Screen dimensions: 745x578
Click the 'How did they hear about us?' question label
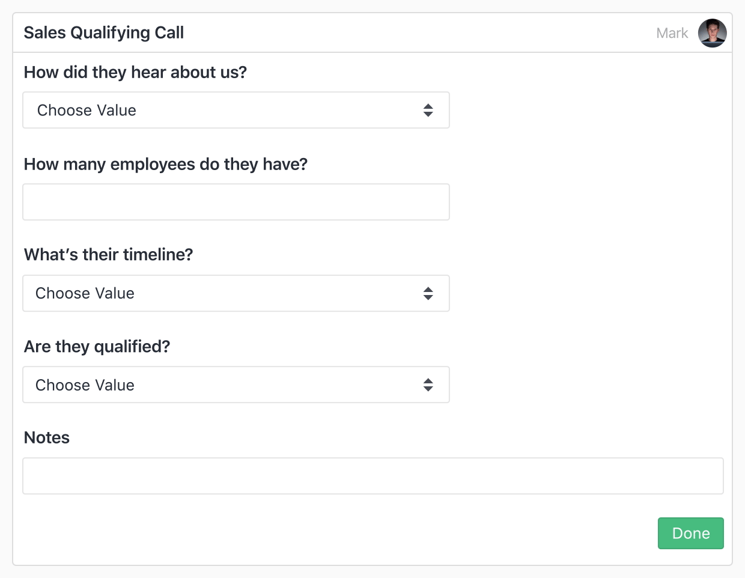click(x=135, y=72)
